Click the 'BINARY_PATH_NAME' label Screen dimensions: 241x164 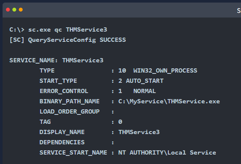70,101
